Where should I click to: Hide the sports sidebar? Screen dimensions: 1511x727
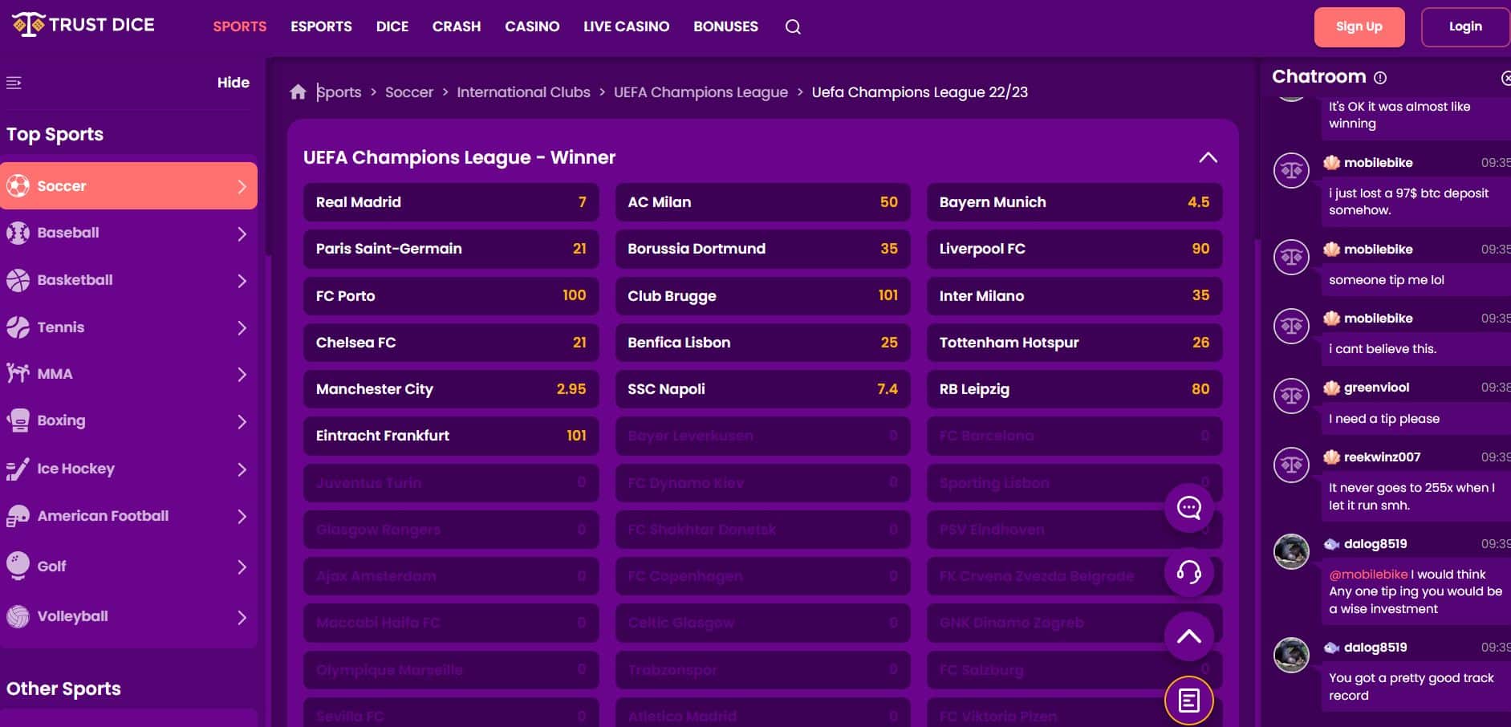tap(233, 83)
